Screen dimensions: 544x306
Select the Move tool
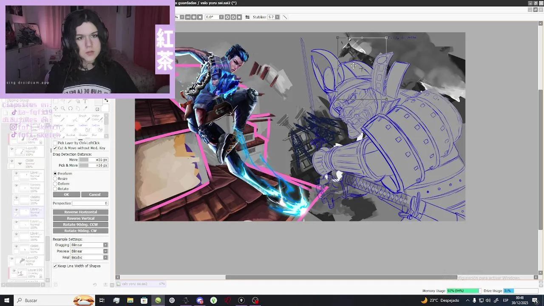coord(56,108)
